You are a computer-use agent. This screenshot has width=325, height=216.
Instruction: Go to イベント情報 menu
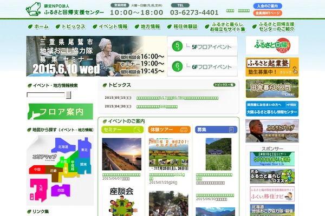[110, 26]
